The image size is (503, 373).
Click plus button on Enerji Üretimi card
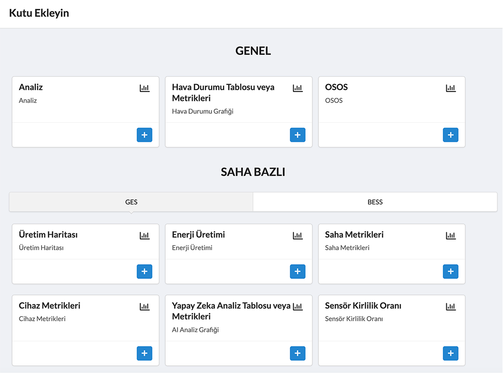(x=298, y=271)
